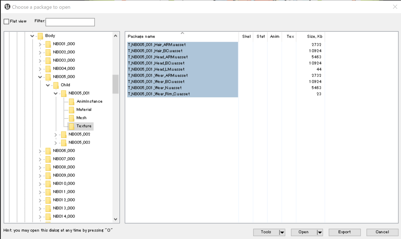This screenshot has width=401, height=239.
Task: Click the size value 23
Action: coord(319,94)
